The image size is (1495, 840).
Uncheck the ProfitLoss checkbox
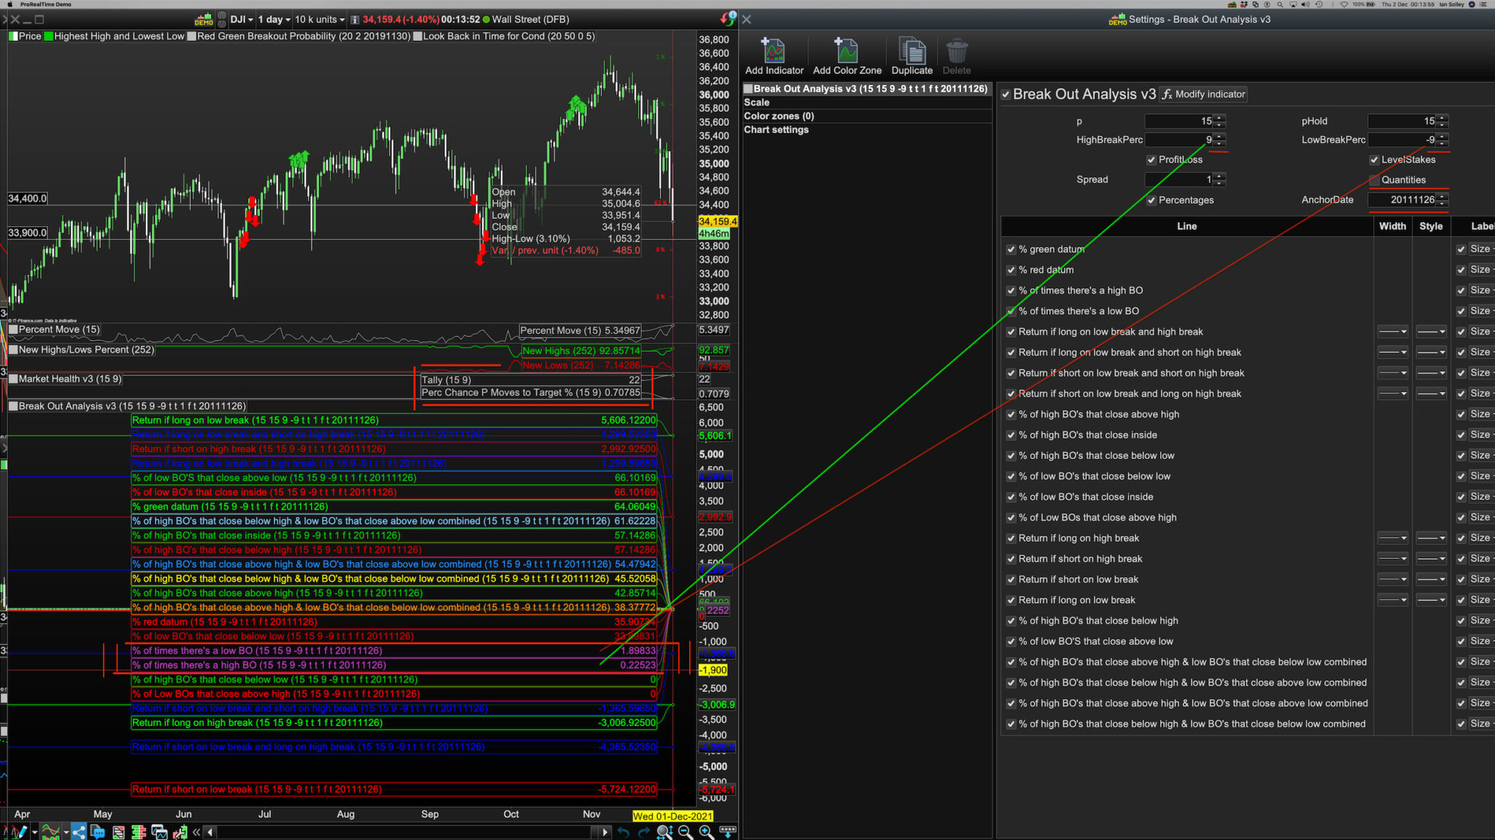pos(1152,160)
